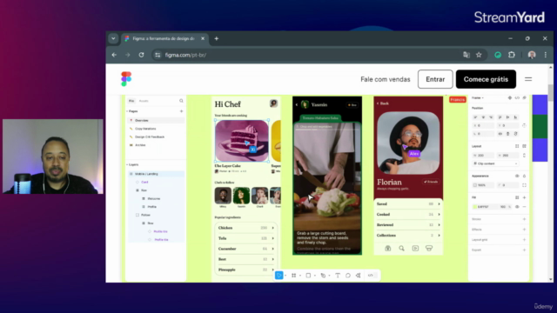
Task: Click the web page vertical scrollbar
Action: coord(551,92)
